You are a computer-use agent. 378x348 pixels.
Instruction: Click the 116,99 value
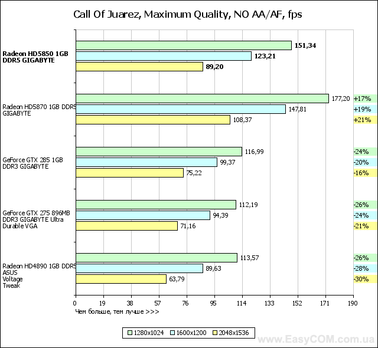(254, 152)
